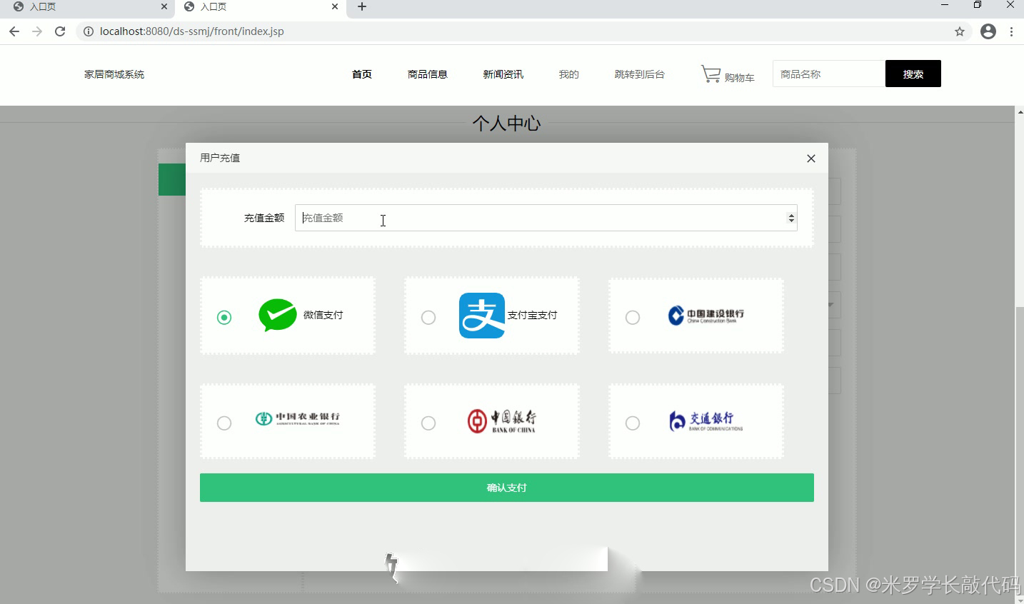Click the 交通银行 bank logo
Screen dimensions: 1024x604
tap(703, 420)
